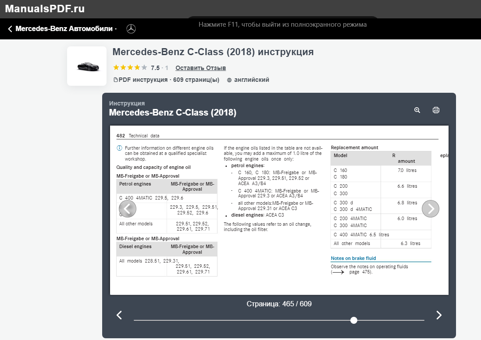Go to previous page with round left arrow
This screenshot has width=481, height=340.
click(128, 209)
